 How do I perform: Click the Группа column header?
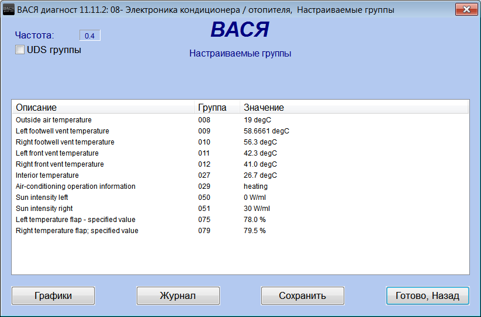point(216,107)
